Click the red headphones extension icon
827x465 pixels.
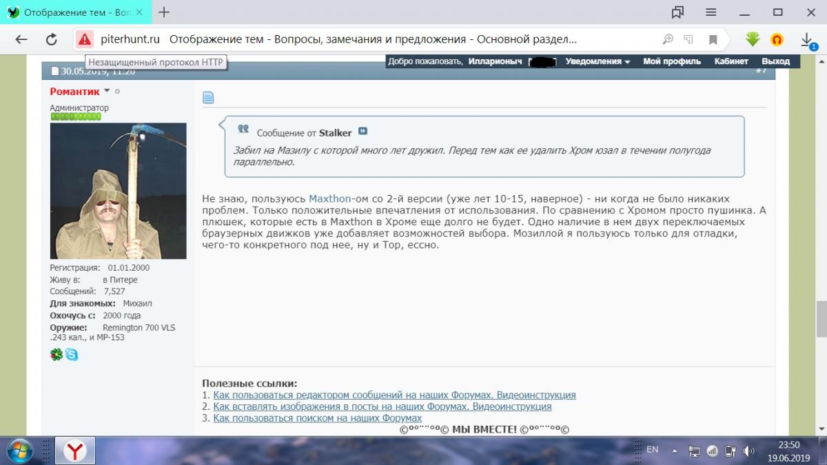[x=777, y=40]
